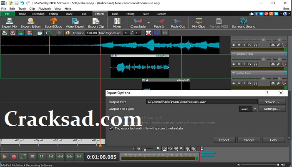Click the Play transport button
This screenshot has height=167, width=292.
click(5, 157)
